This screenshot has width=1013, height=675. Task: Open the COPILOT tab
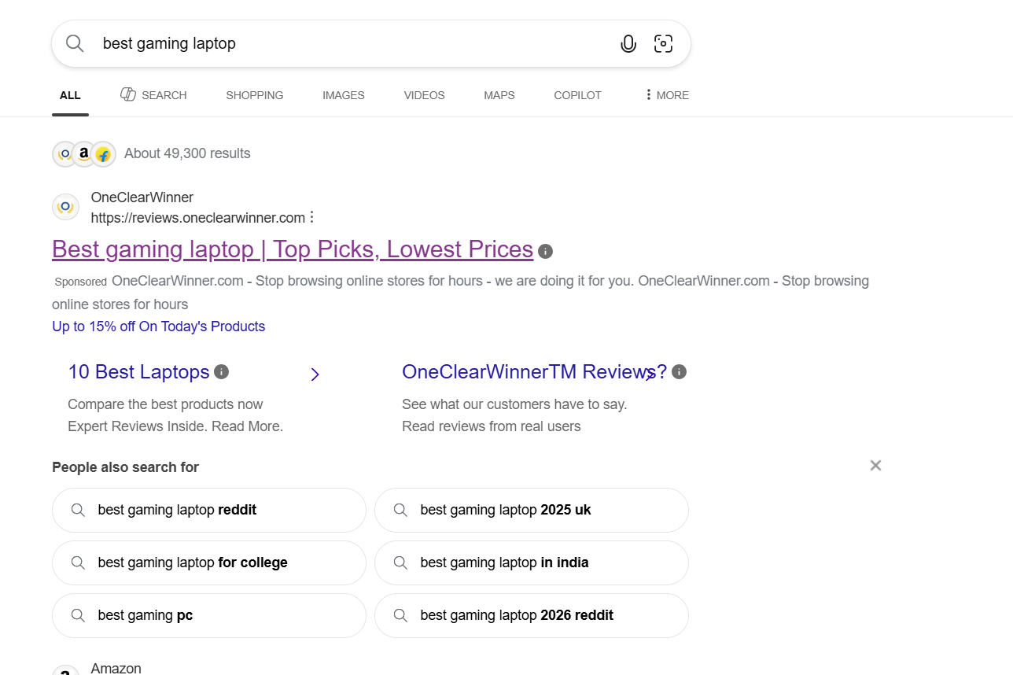click(577, 95)
